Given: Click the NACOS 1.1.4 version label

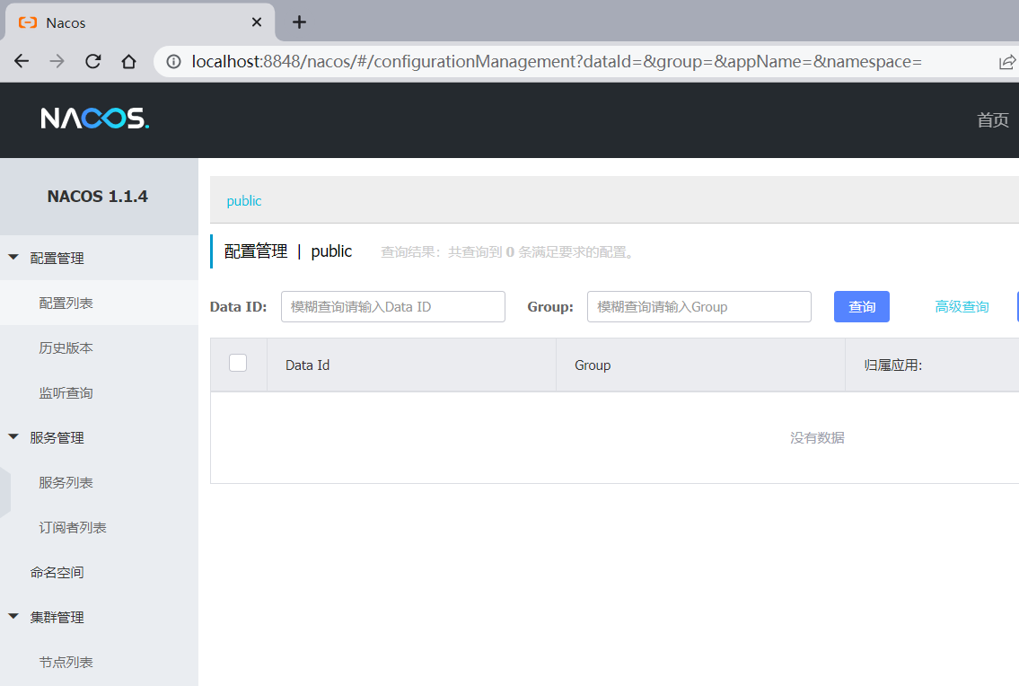Looking at the screenshot, I should pyautogui.click(x=98, y=197).
